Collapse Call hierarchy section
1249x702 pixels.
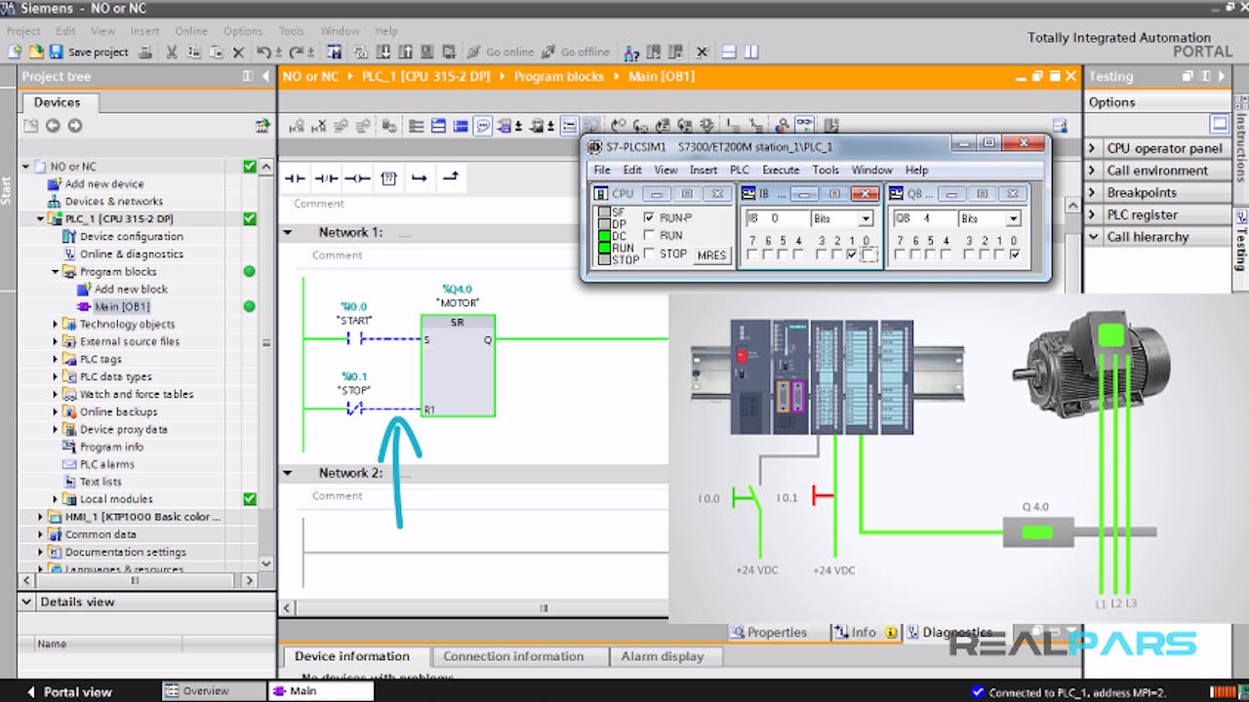(x=1093, y=237)
